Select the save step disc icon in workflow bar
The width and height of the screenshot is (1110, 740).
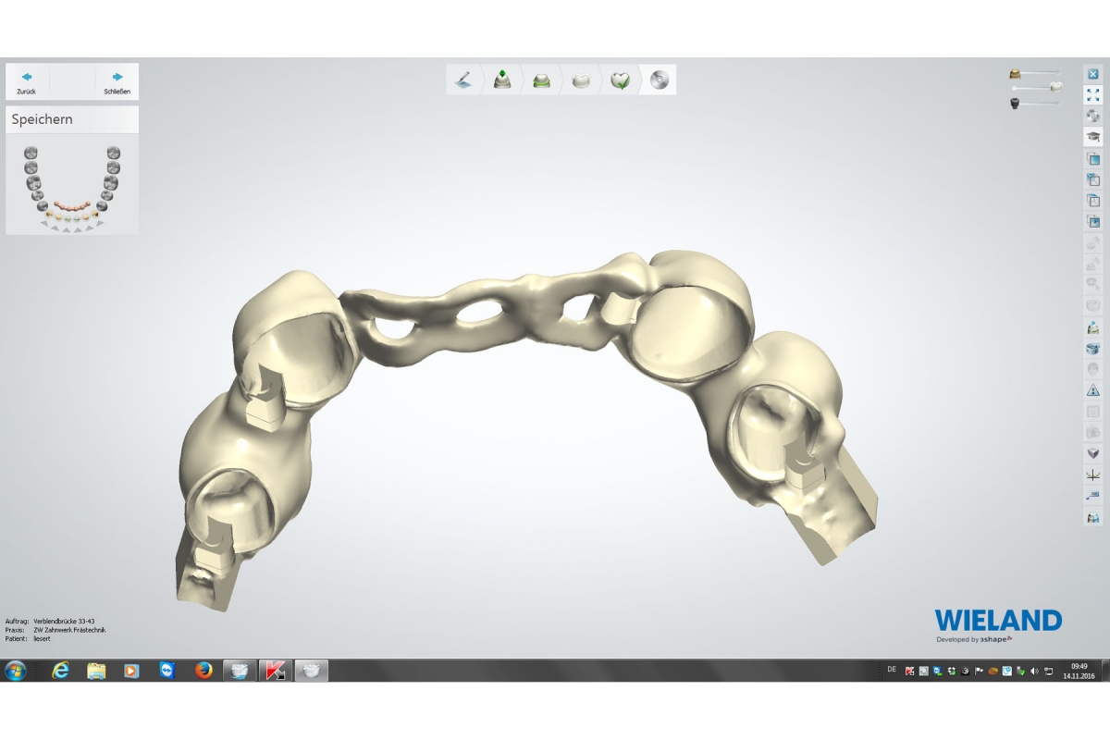pyautogui.click(x=659, y=80)
